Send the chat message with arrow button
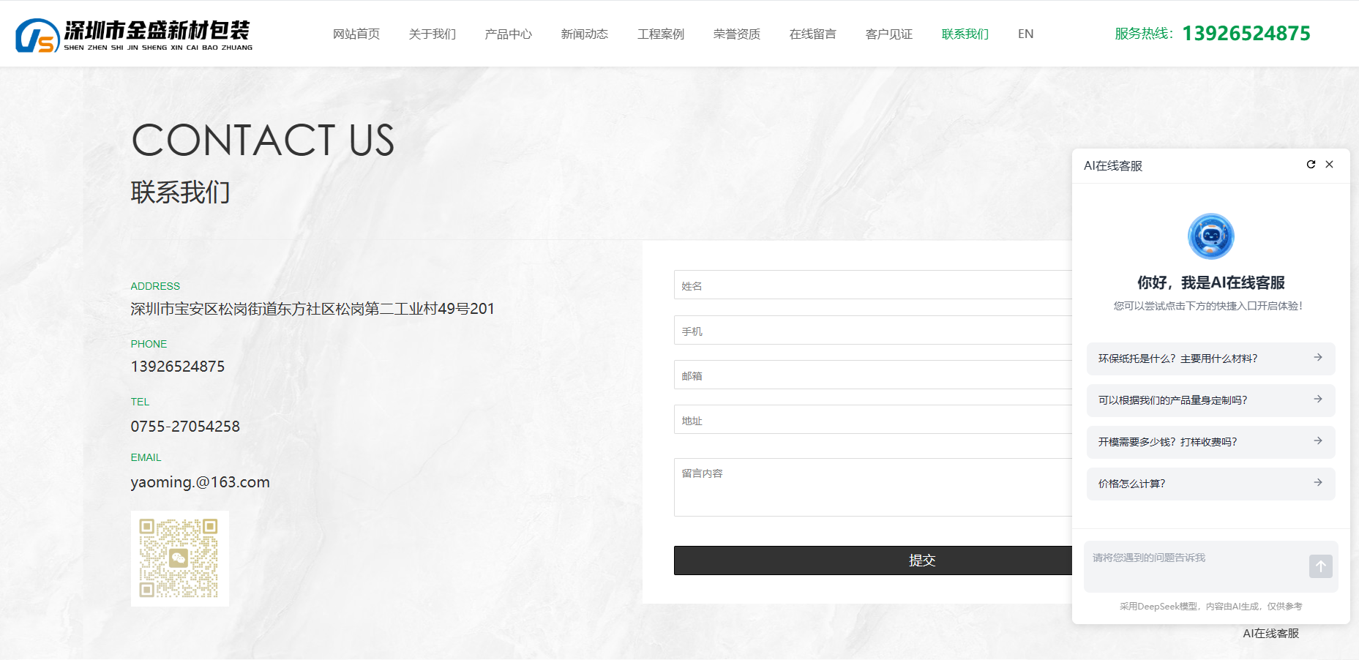 tap(1320, 566)
